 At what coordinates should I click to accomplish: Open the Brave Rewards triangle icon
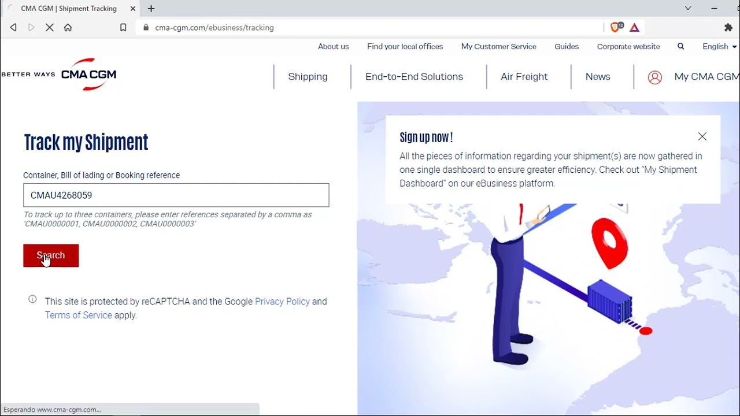(x=634, y=27)
